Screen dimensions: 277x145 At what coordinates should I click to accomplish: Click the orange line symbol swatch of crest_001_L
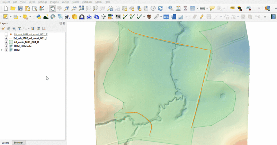click(11, 38)
